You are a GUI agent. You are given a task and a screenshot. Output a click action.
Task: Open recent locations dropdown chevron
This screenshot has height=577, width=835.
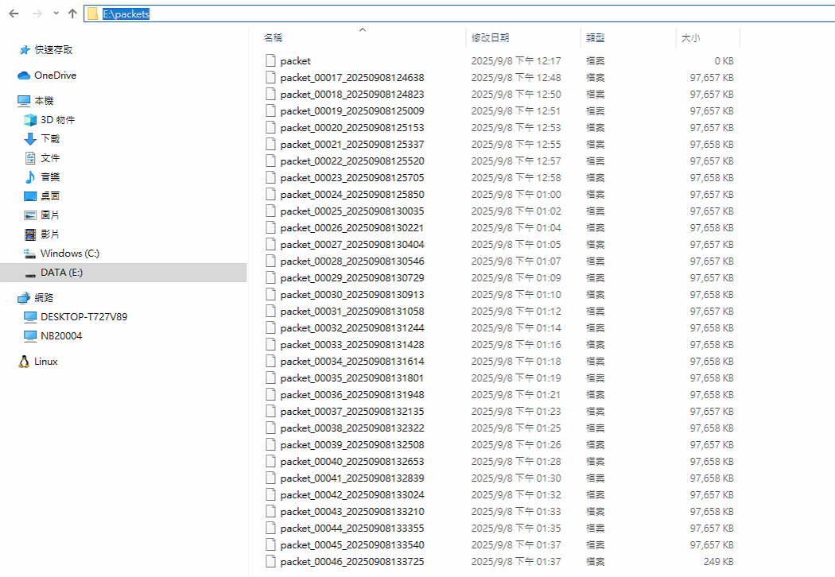coord(56,14)
